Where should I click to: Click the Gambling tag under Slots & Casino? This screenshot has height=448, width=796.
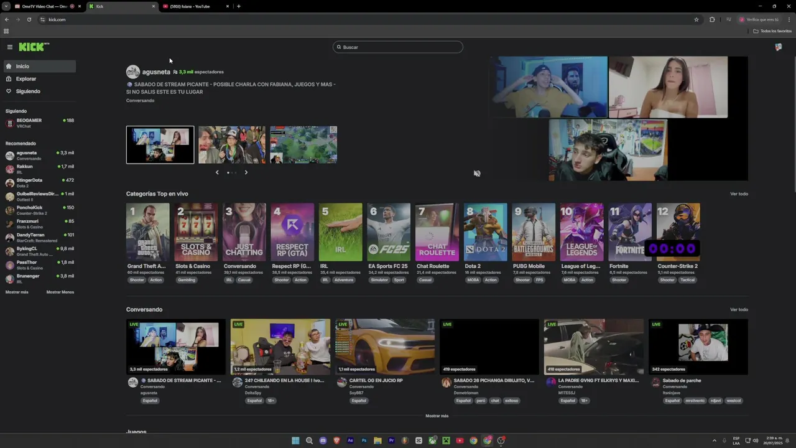point(187,280)
